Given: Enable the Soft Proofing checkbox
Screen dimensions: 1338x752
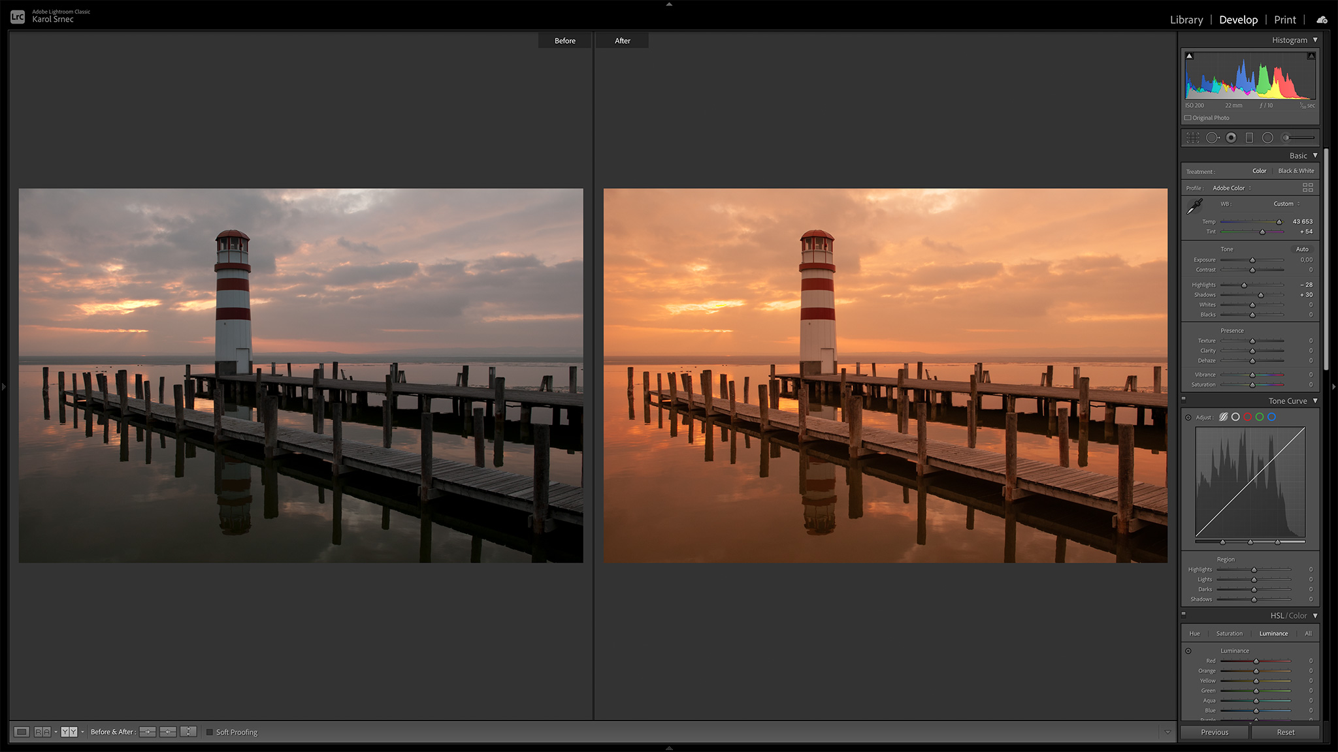Looking at the screenshot, I should tap(210, 732).
